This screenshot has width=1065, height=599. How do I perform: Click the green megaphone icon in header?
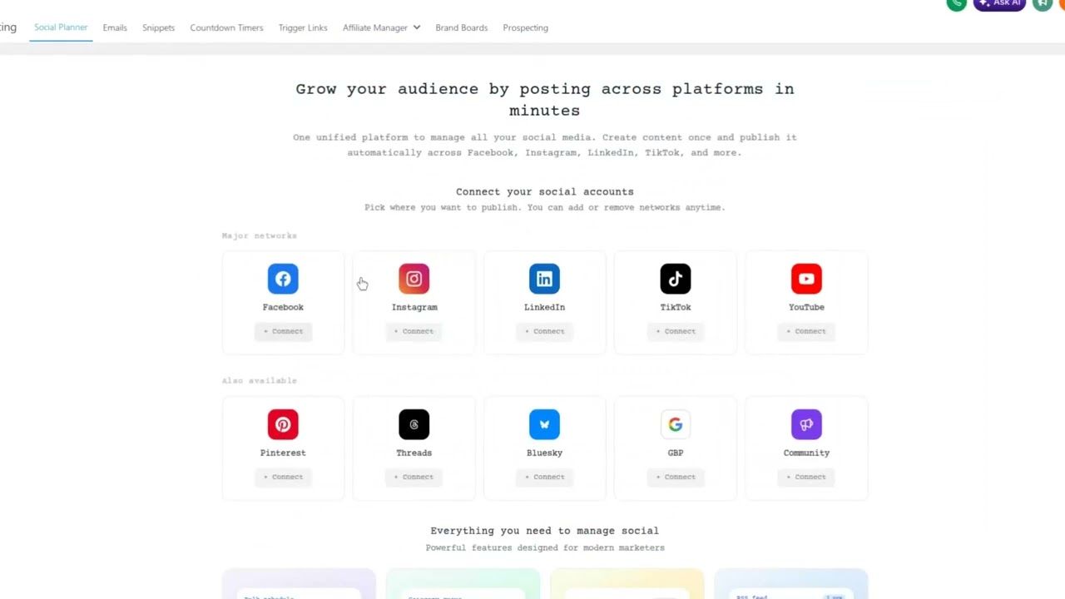click(x=1043, y=3)
